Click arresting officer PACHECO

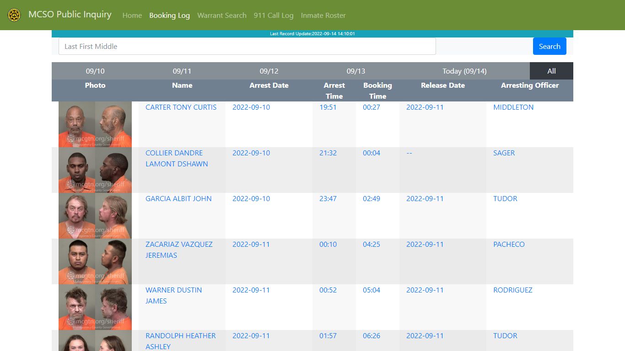click(509, 244)
